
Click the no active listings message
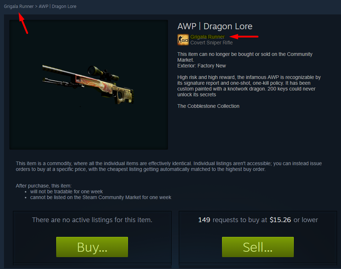(x=92, y=220)
